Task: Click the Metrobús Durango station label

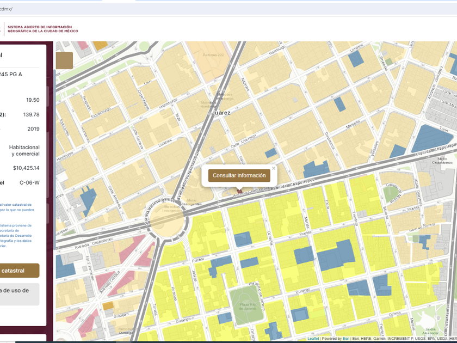Action: (x=126, y=330)
